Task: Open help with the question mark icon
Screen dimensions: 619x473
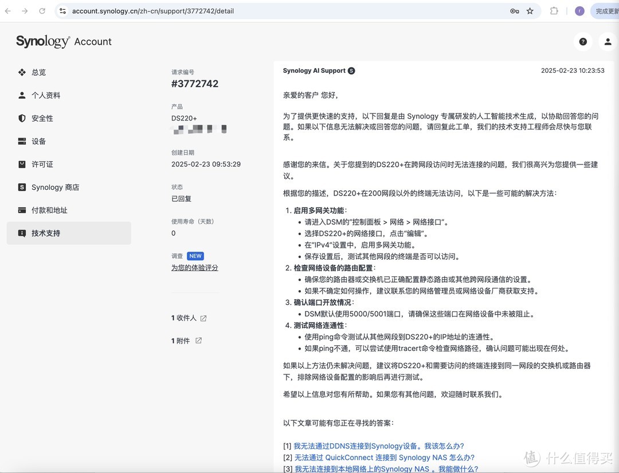Action: pyautogui.click(x=583, y=42)
